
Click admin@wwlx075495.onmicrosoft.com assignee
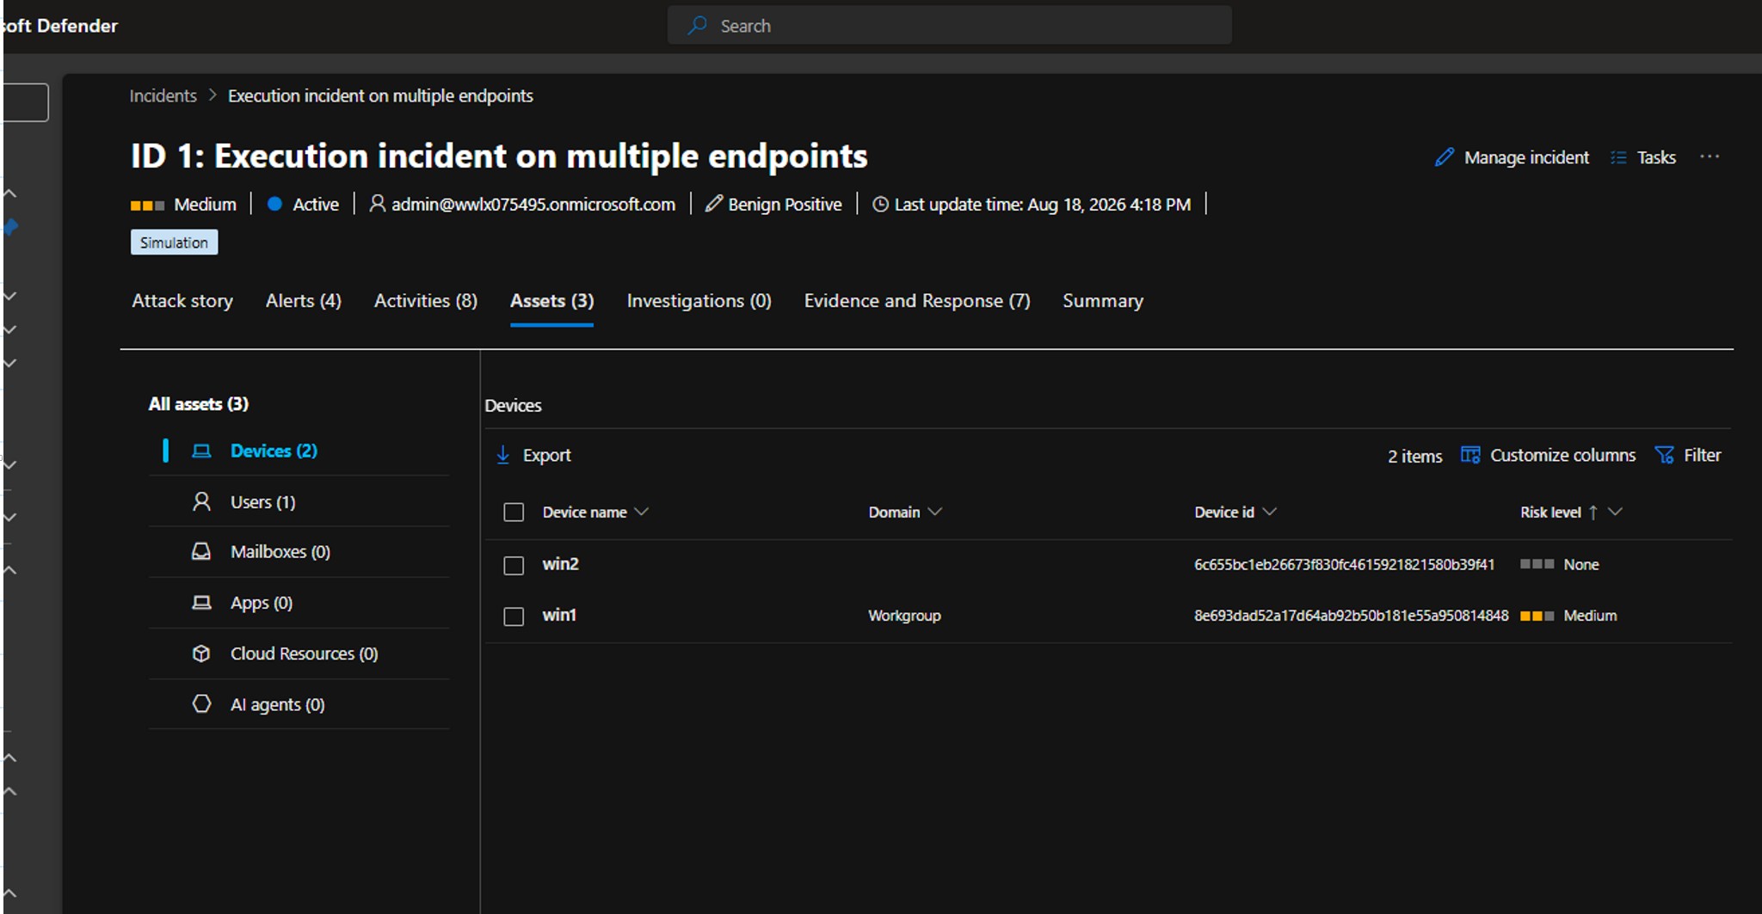point(533,204)
